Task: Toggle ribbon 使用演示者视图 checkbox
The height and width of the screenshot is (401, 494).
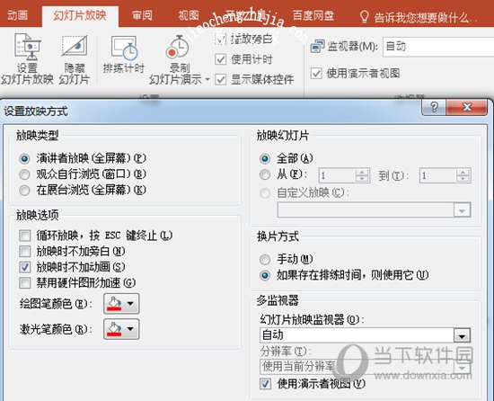Action: point(316,74)
